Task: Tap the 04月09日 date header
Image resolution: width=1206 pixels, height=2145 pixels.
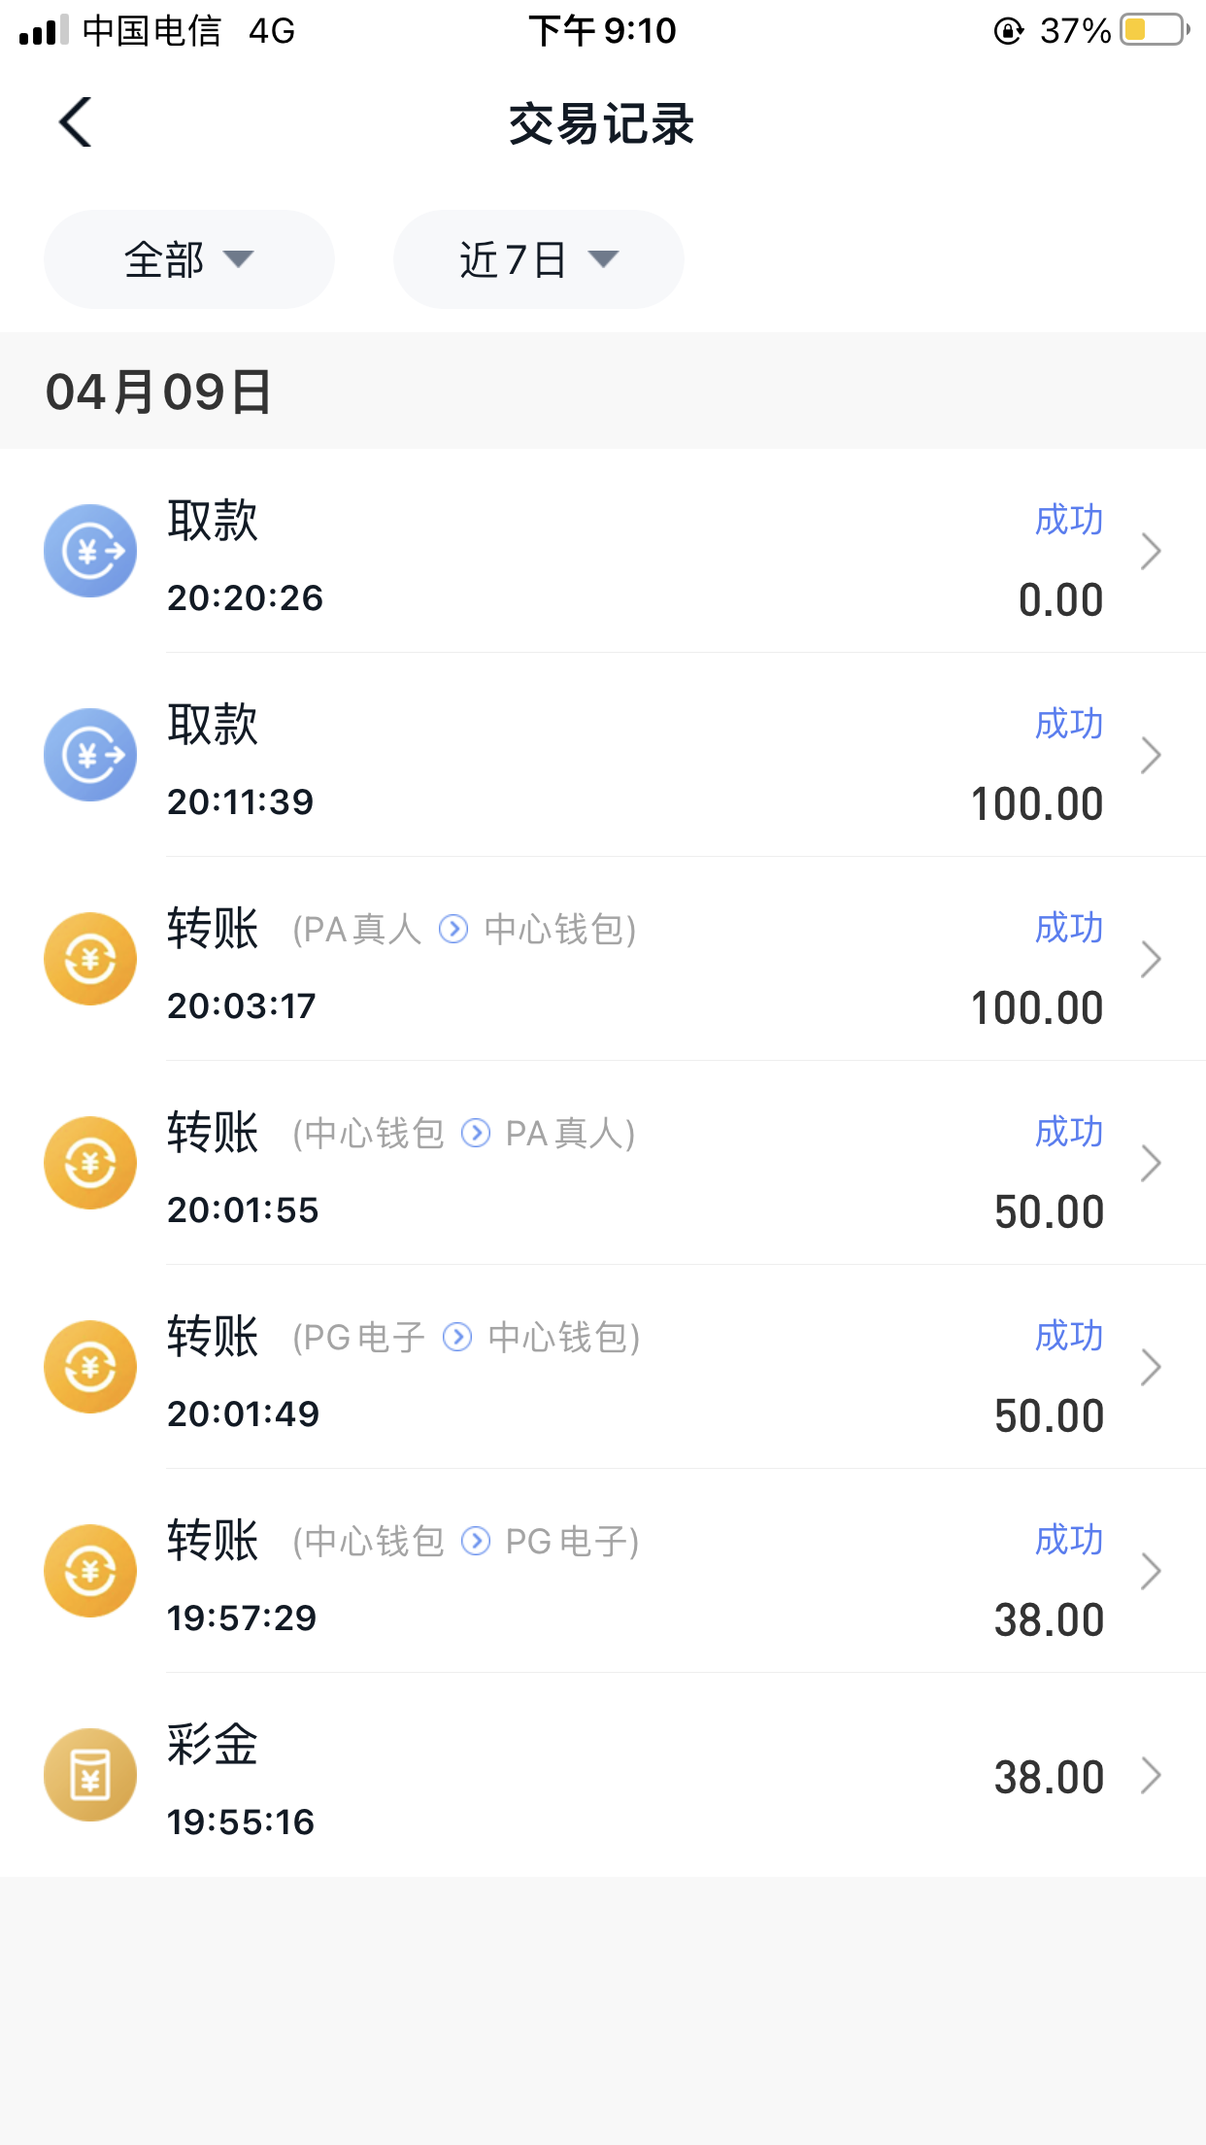Action: pyautogui.click(x=159, y=392)
